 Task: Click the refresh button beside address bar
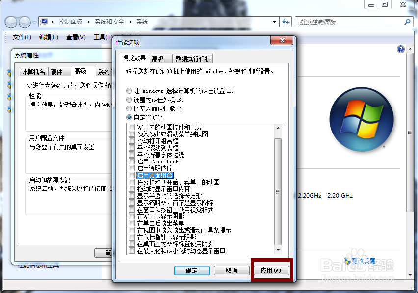pos(286,22)
